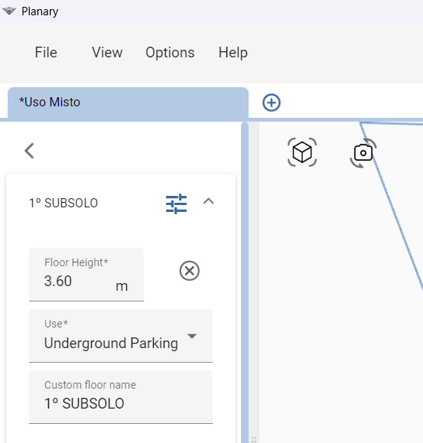
Task: Open the Options menu
Action: coord(170,53)
